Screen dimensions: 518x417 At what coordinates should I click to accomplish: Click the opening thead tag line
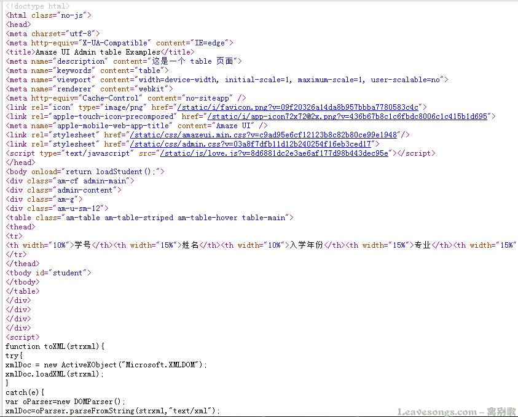[20, 227]
